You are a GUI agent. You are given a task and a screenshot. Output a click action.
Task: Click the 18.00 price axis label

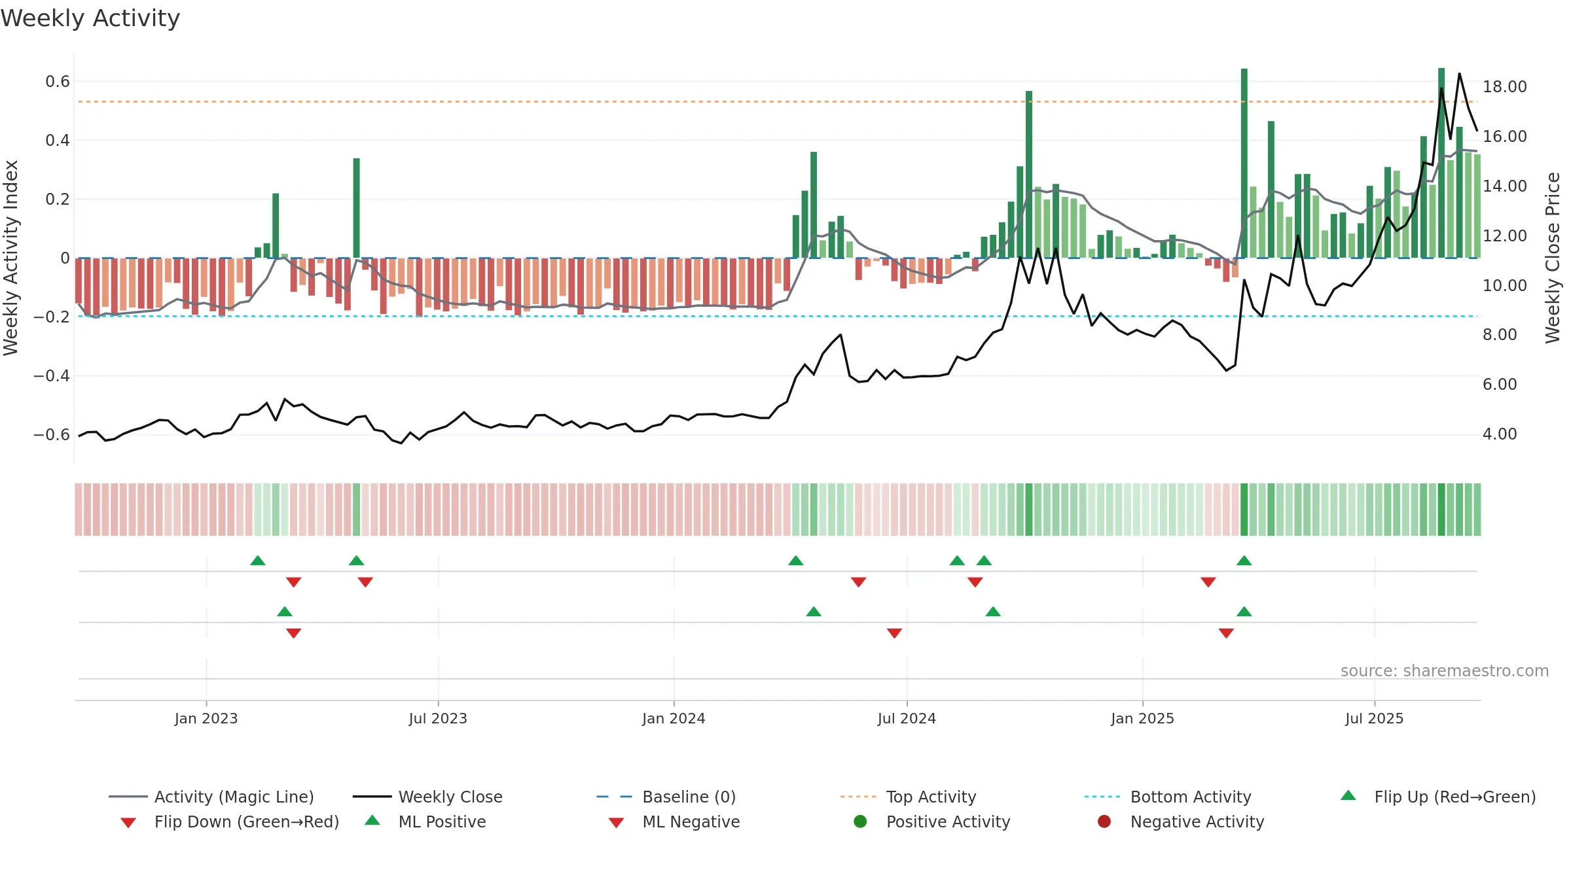1504,87
